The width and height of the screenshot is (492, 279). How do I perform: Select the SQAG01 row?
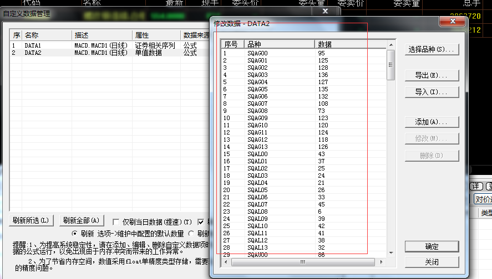click(x=304, y=60)
